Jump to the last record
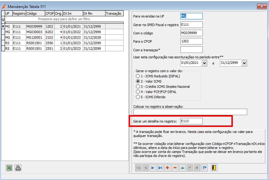The width and height of the screenshot is (269, 180). tap(160, 168)
